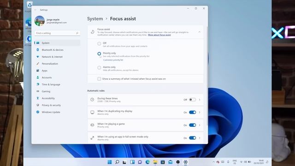Click the microphone tray icon
Screen dimensions: 295x166
pyautogui.click(x=228, y=162)
